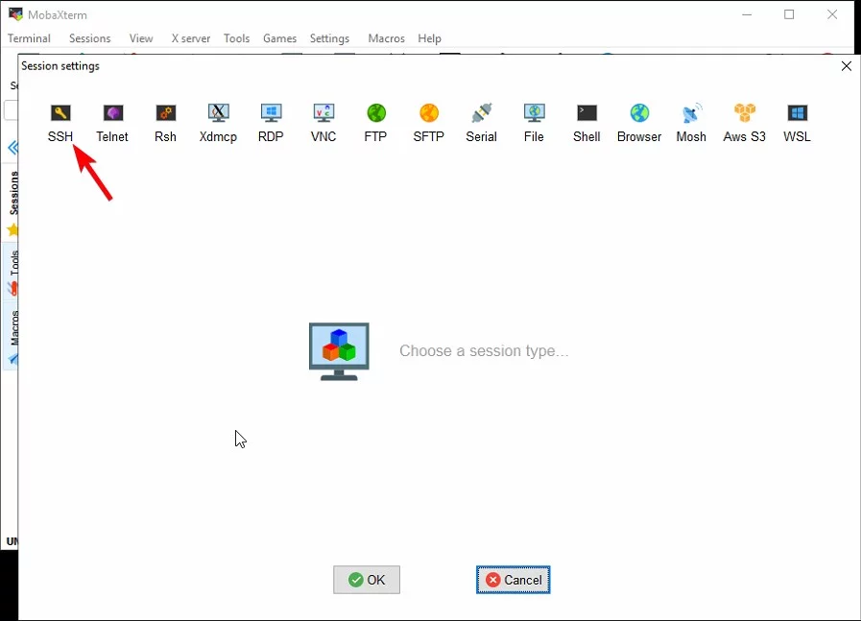Close the Session settings dialog
Image resolution: width=861 pixels, height=621 pixels.
[847, 66]
